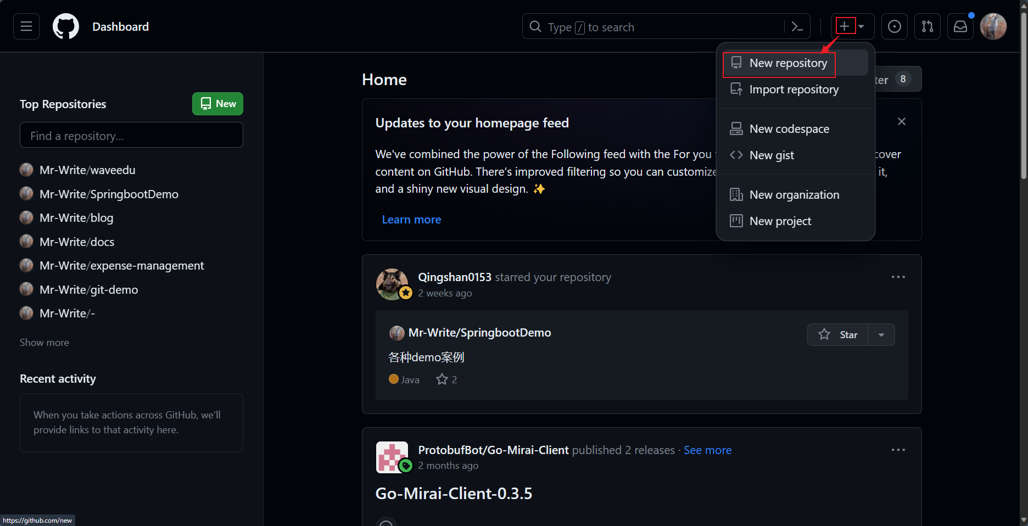The image size is (1028, 526).
Task: Open Mr-Write/SpringbootDemo in Top Repositories
Action: click(109, 194)
